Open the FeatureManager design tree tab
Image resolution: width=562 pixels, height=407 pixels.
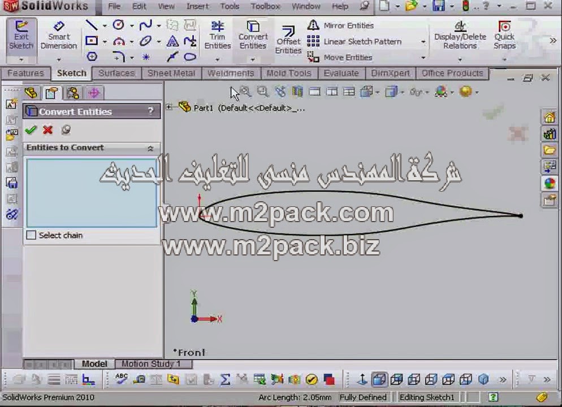point(31,93)
